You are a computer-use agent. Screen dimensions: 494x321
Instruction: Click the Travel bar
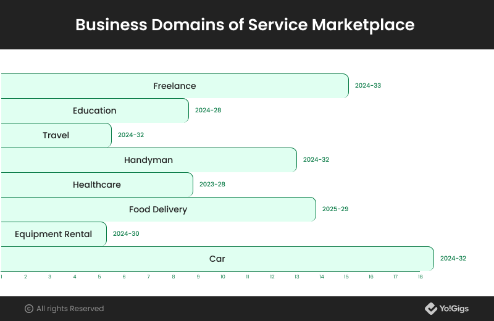(x=56, y=135)
